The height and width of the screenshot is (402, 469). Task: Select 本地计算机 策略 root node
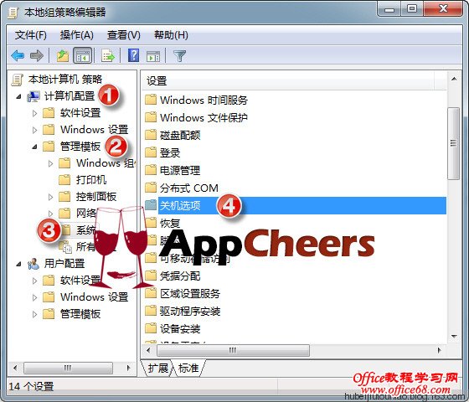pyautogui.click(x=65, y=80)
